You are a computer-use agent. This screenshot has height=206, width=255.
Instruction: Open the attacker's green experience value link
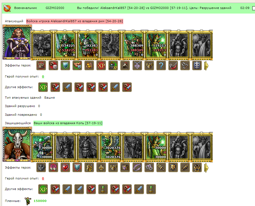coord(43,76)
